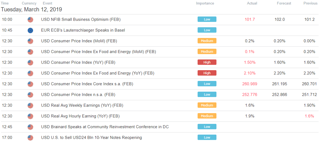This screenshot has width=320, height=143.
Task: Open the USD Consumer Price Index Ex Food and Energy (YoY) event
Action: pyautogui.click(x=97, y=73)
